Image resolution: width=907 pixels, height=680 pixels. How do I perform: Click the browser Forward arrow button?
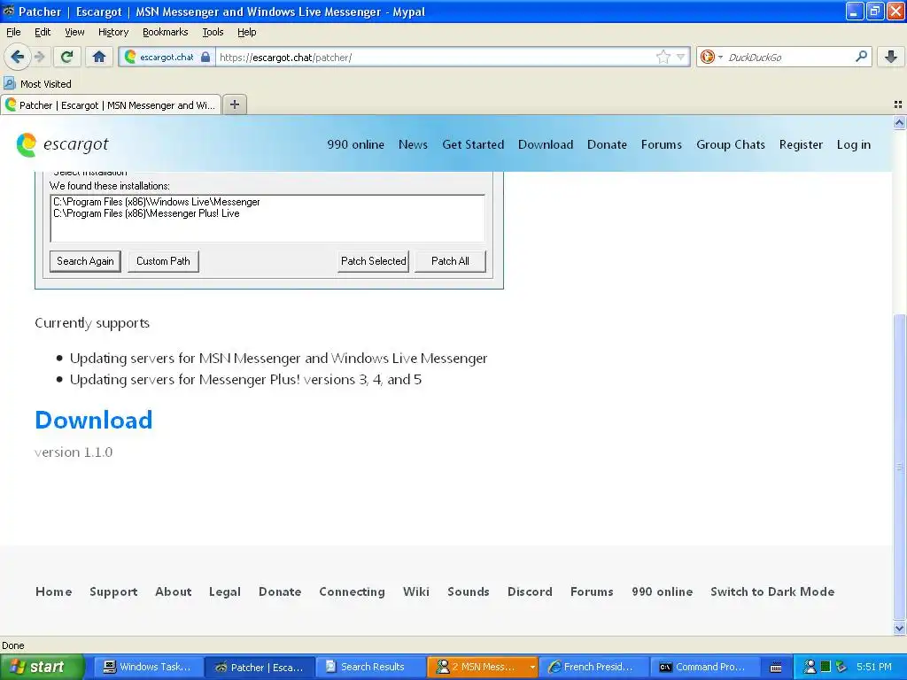(x=39, y=57)
